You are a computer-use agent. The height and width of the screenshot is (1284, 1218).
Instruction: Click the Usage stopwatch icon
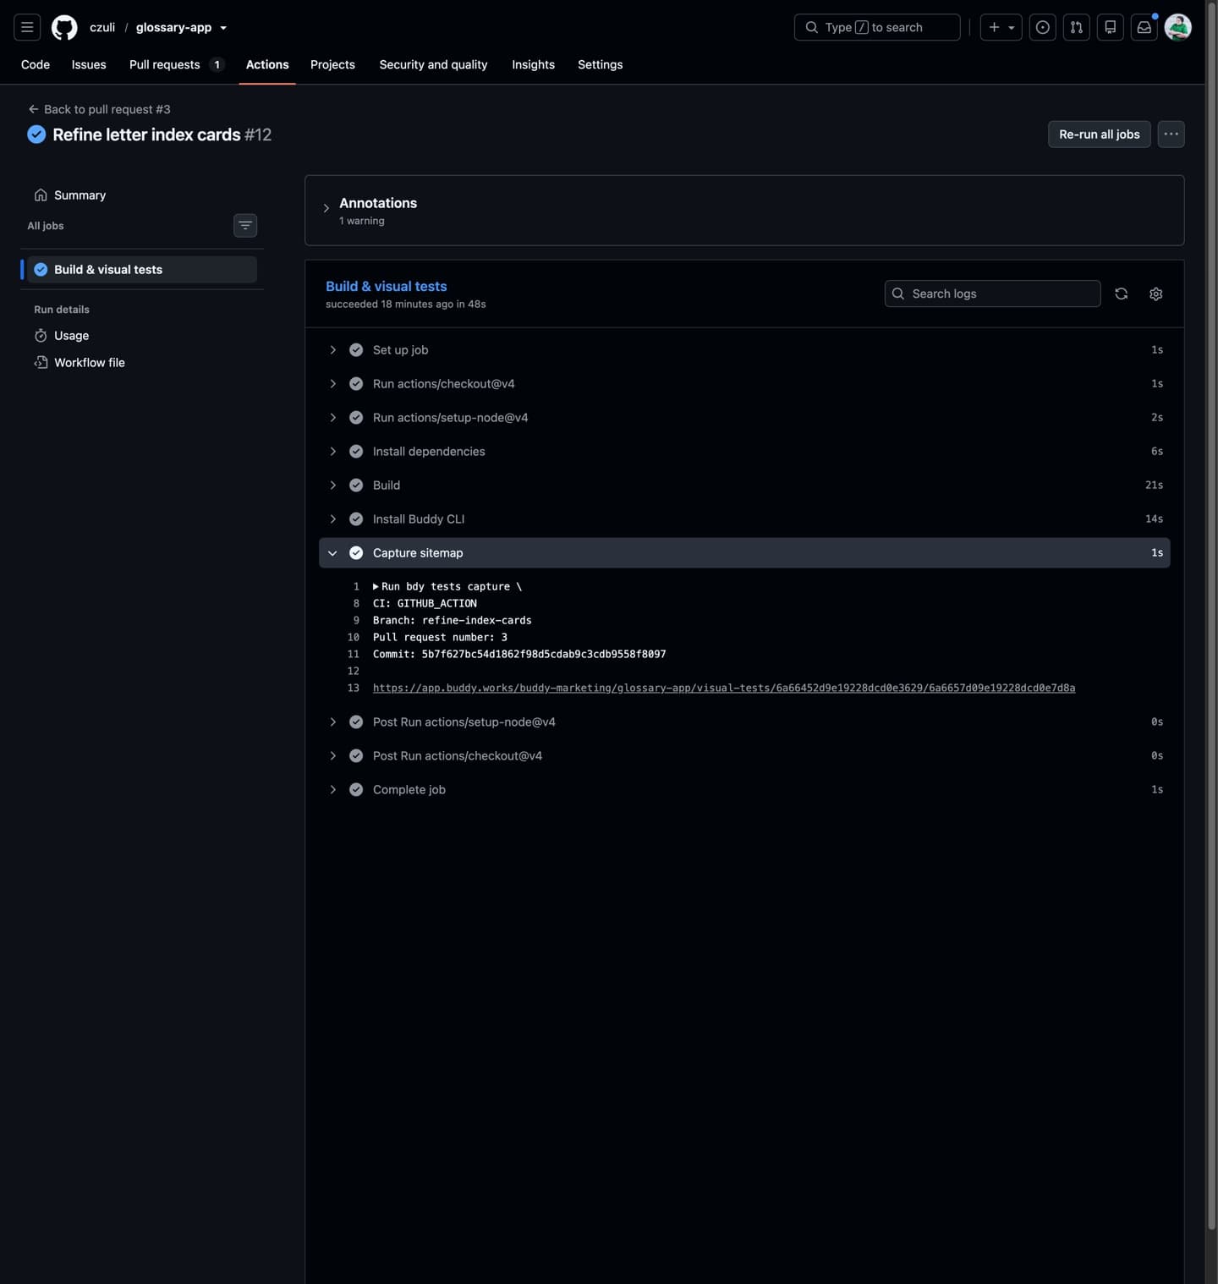pyautogui.click(x=41, y=335)
